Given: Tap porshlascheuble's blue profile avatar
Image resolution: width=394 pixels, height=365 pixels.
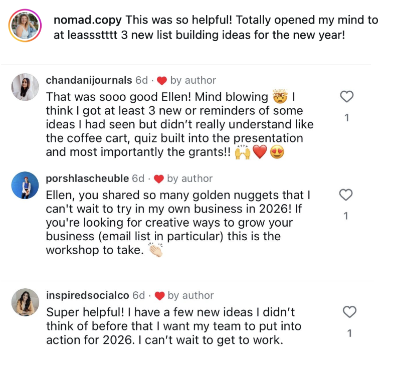Looking at the screenshot, I should (x=25, y=186).
